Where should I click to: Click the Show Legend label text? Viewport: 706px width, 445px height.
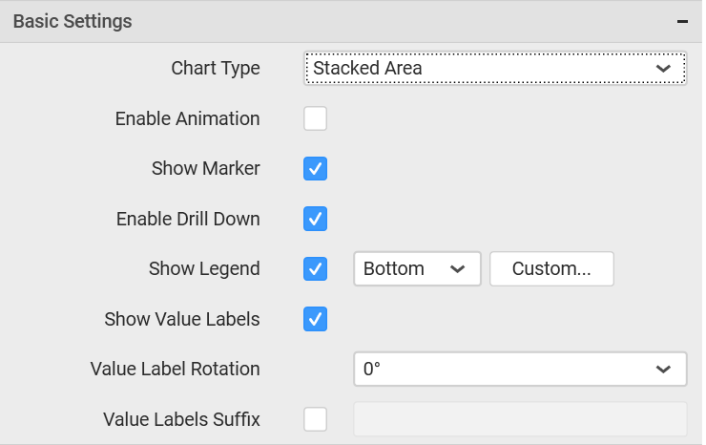pos(204,268)
